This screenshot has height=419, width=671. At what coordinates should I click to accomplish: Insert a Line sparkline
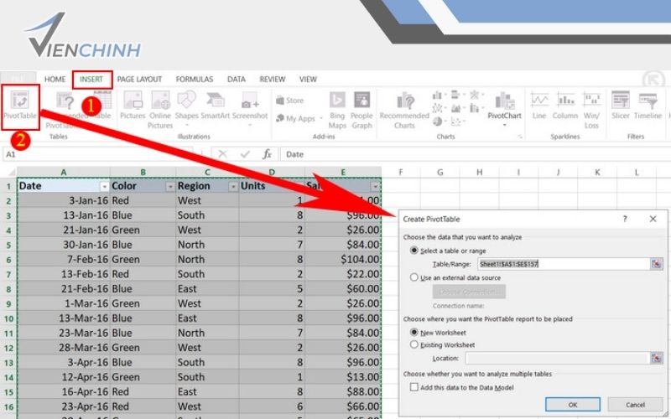click(x=539, y=106)
